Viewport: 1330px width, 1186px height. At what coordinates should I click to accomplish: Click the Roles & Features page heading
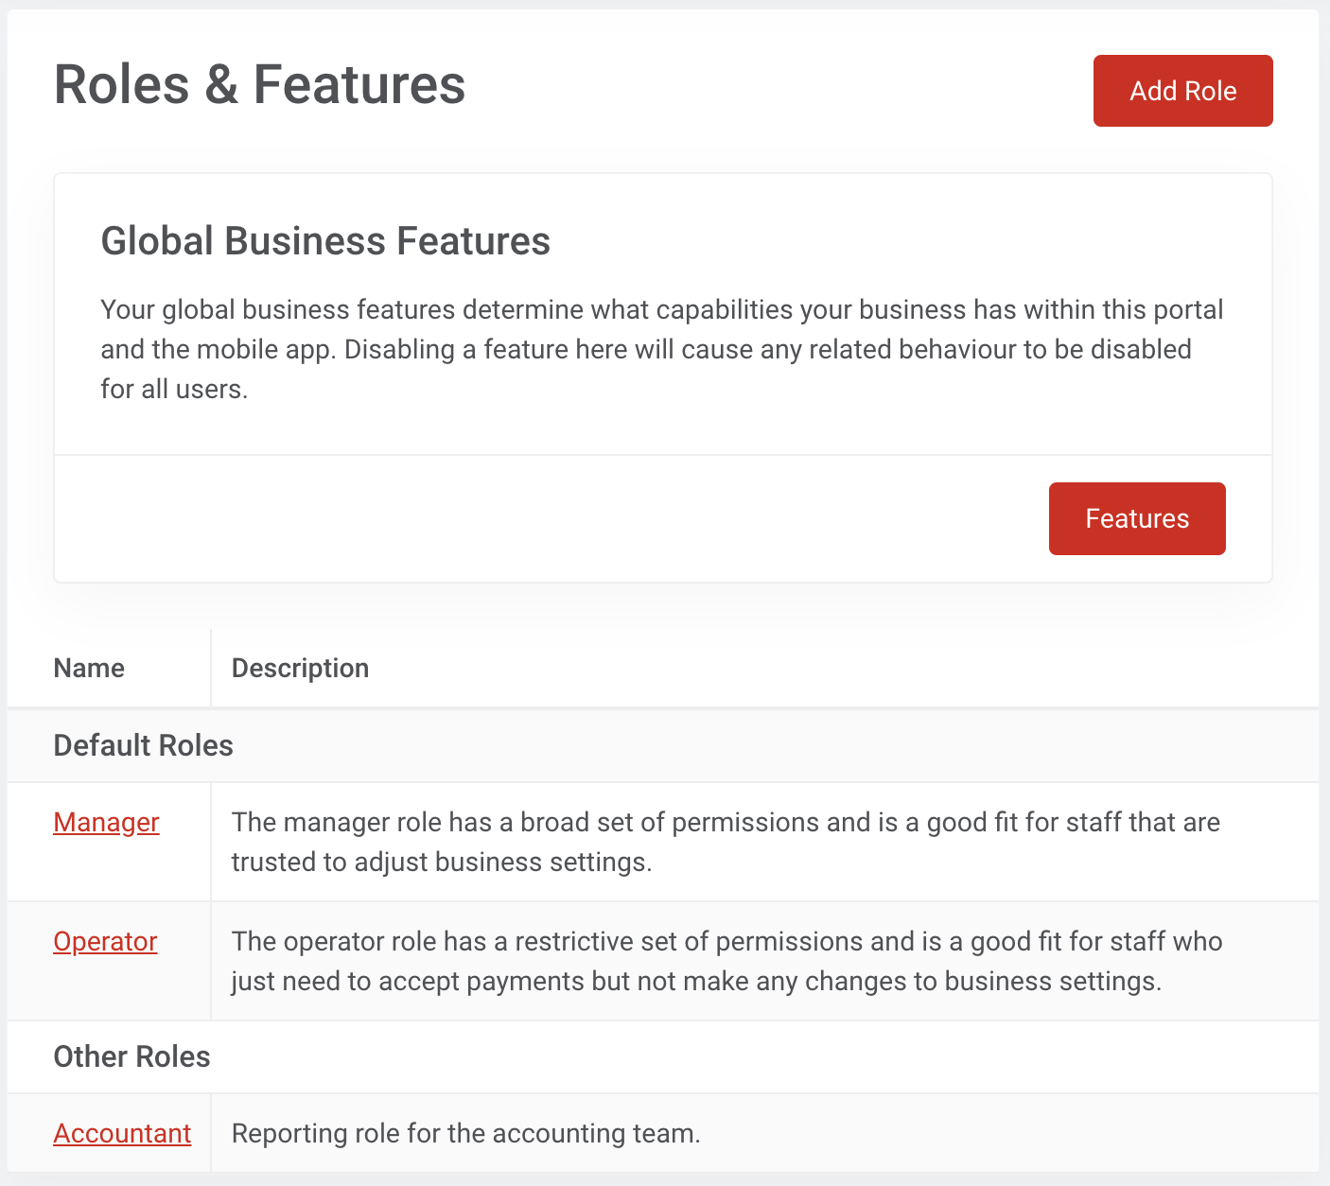click(x=259, y=84)
